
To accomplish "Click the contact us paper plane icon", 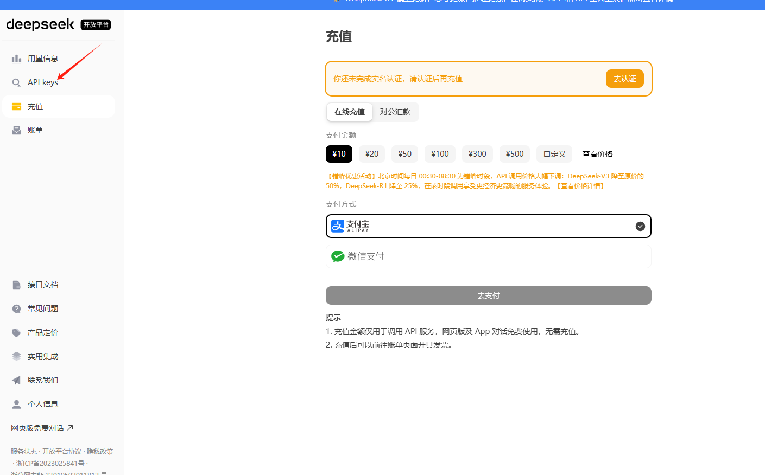I will point(17,380).
